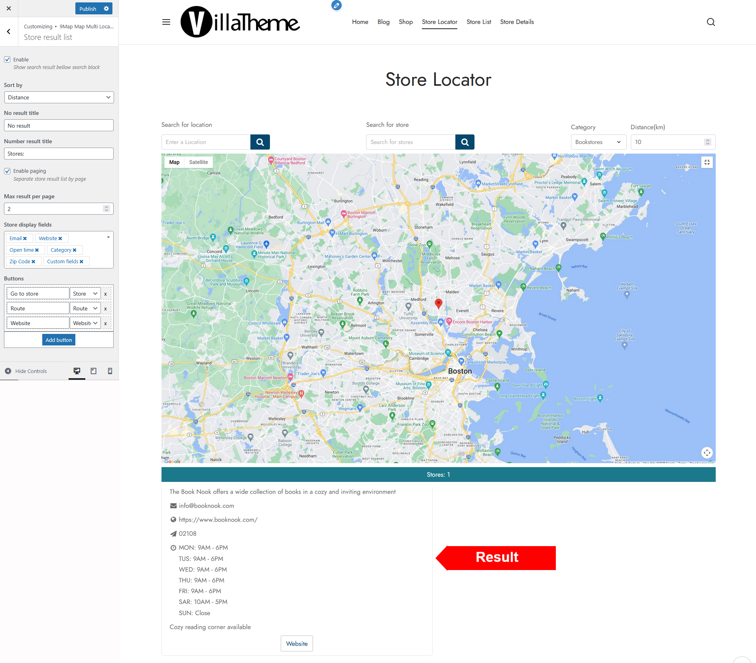Viewport: 756px width, 663px height.
Task: Open Store Locator menu item
Action: point(440,22)
